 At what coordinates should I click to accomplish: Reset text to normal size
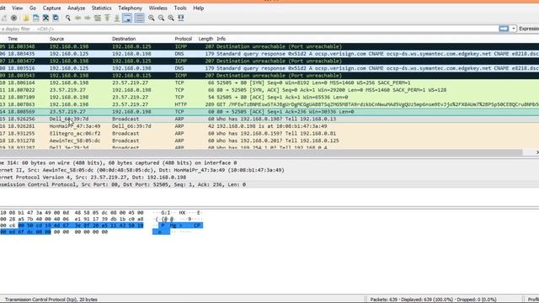click(x=171, y=18)
